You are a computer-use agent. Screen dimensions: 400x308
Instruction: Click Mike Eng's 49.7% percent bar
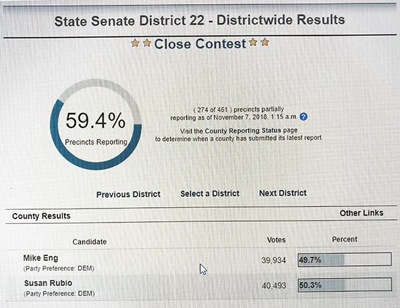tap(345, 260)
